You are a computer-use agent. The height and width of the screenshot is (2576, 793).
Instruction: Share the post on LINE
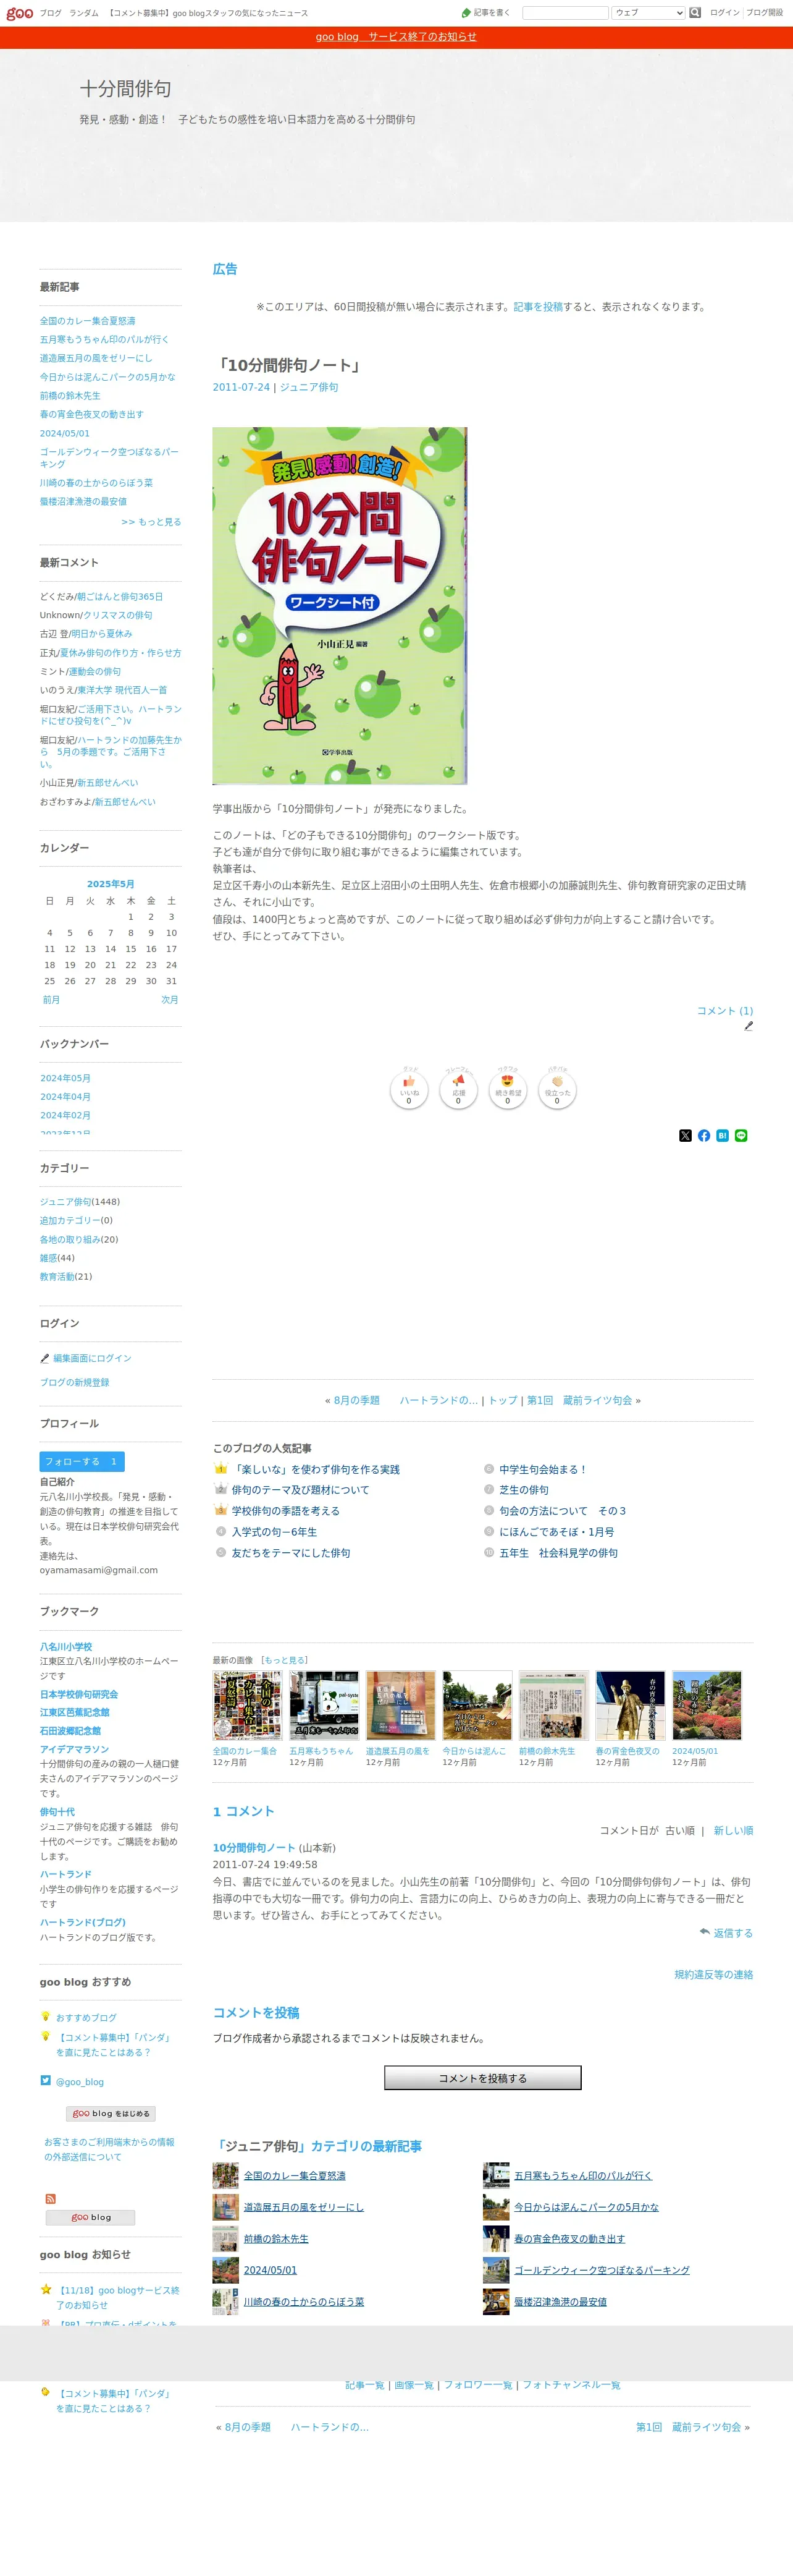tap(741, 1136)
